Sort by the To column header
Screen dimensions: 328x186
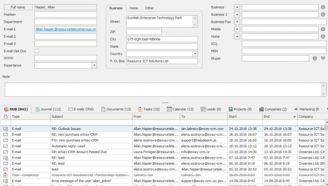click(204, 117)
